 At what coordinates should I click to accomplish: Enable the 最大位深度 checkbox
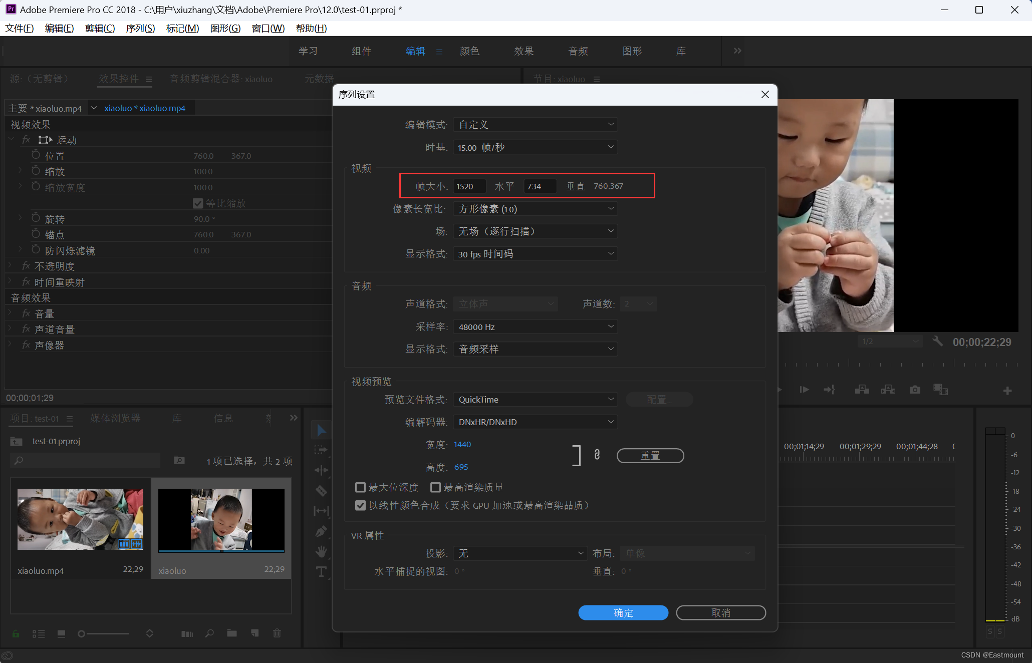click(x=360, y=487)
